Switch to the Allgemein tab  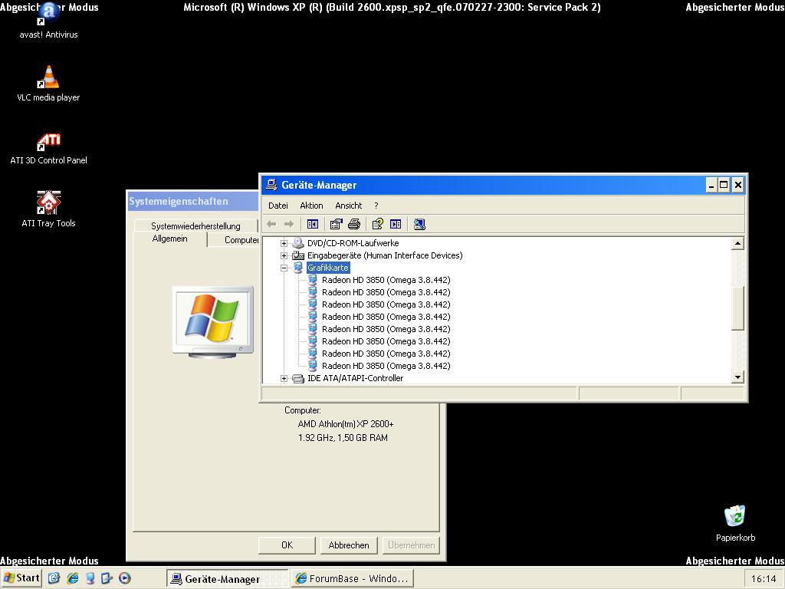point(169,239)
